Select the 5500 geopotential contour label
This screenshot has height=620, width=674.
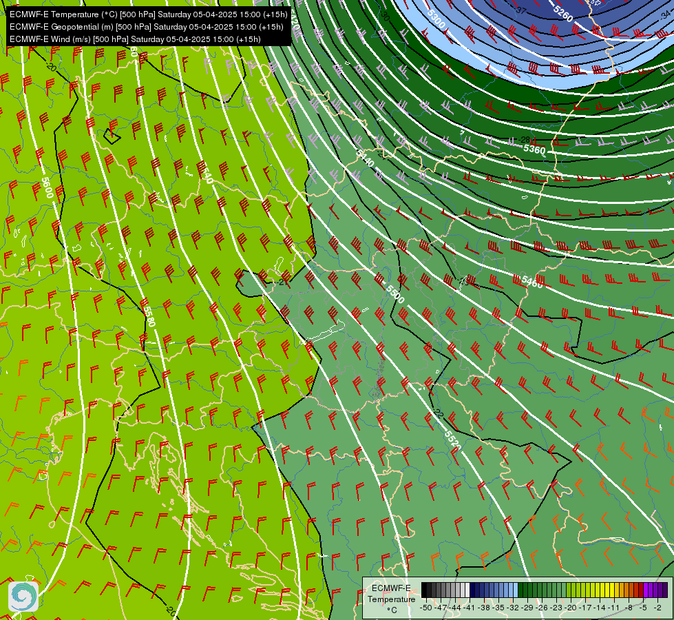(395, 294)
